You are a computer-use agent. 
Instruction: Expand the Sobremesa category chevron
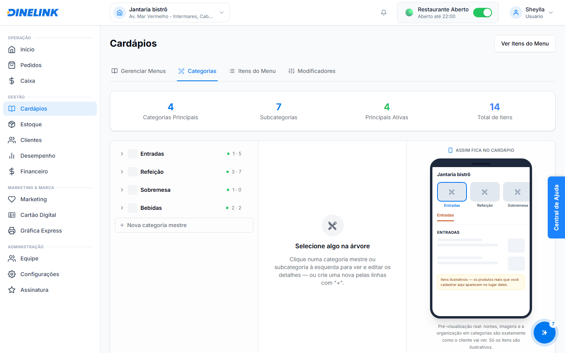click(122, 190)
